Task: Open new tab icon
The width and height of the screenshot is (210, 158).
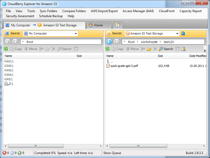Action: [x=118, y=25]
